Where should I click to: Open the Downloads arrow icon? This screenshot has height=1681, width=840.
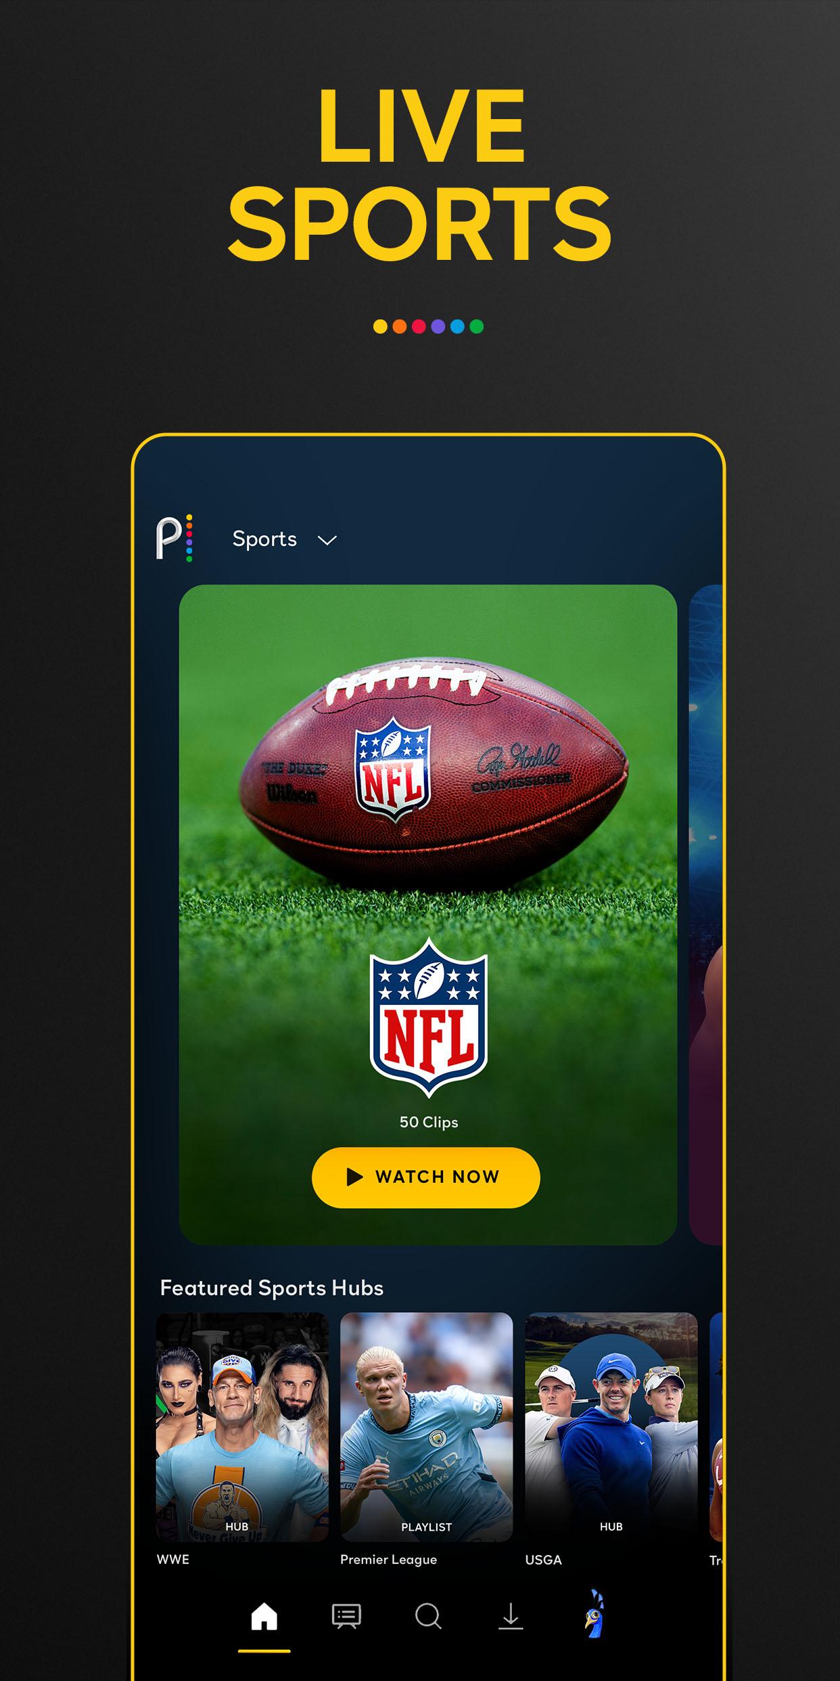point(511,1616)
